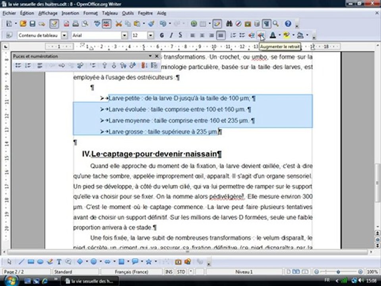The height and width of the screenshot is (286, 381).
Task: Open the Édition menu
Action: coord(27,13)
